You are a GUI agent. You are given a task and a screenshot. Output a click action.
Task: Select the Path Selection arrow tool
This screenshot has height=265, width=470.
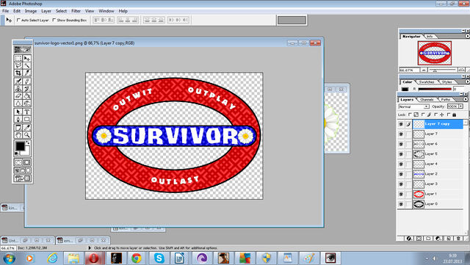click(18, 112)
